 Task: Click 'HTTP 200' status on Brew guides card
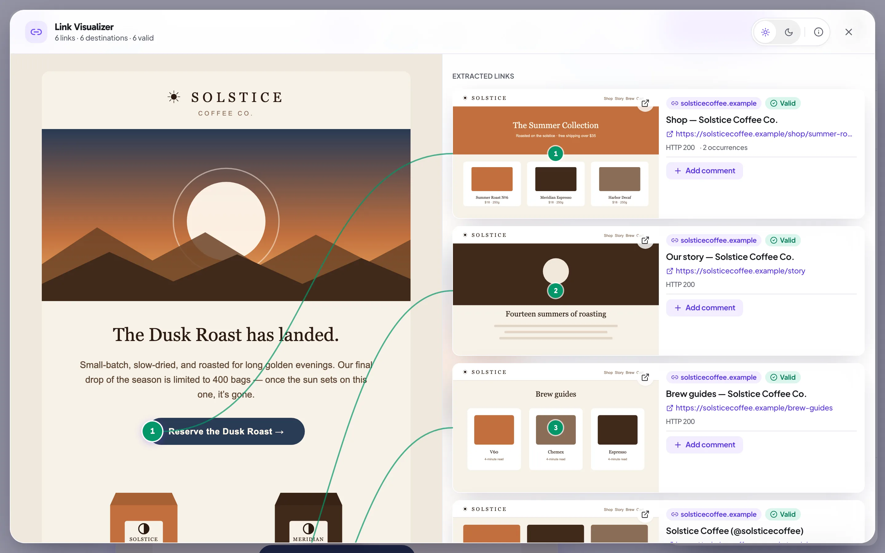pyautogui.click(x=680, y=422)
